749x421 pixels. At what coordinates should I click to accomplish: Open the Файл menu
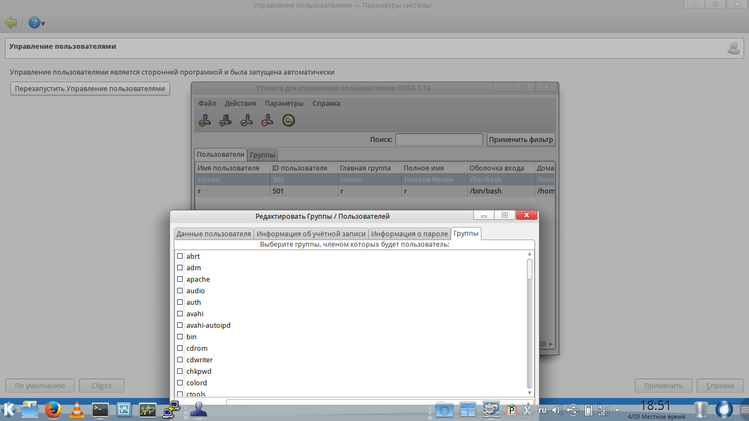[207, 103]
